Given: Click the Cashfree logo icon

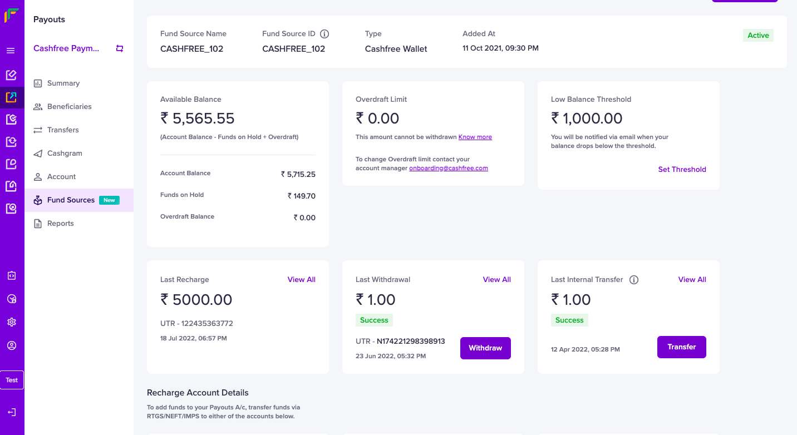Looking at the screenshot, I should [12, 15].
